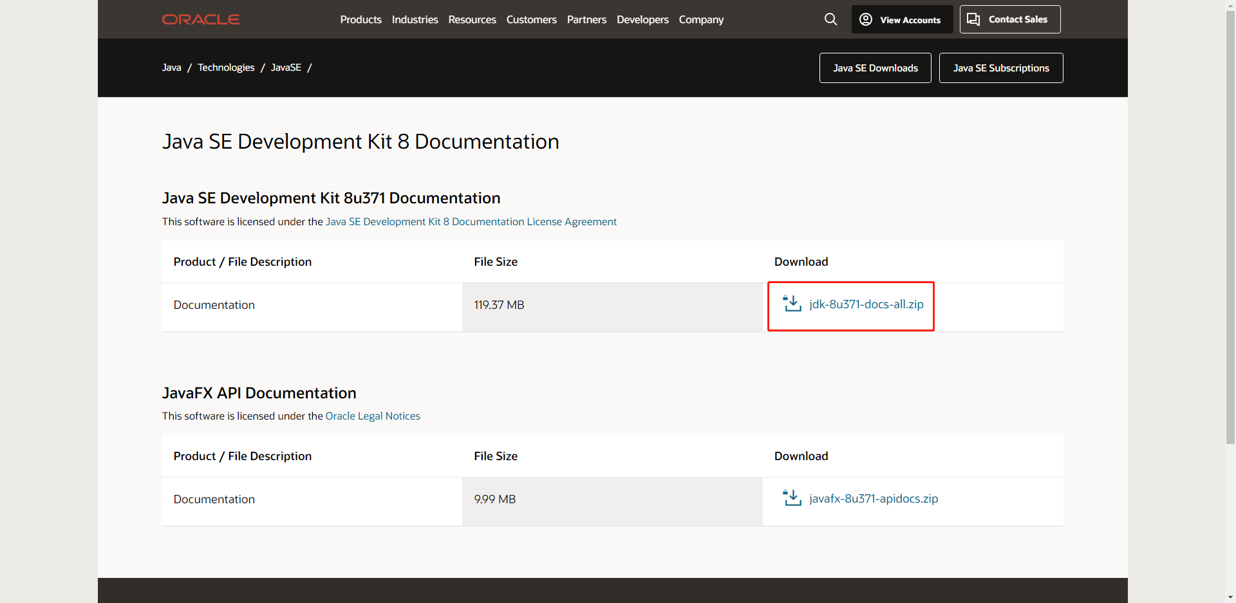Open the Partners menu item
This screenshot has height=603, width=1236.
coord(586,19)
